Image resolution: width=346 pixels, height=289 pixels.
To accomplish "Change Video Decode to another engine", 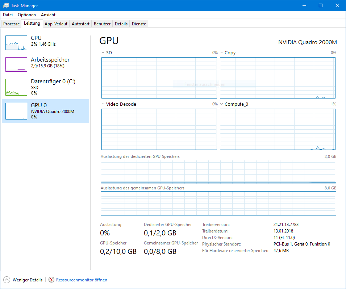I will click(x=103, y=104).
